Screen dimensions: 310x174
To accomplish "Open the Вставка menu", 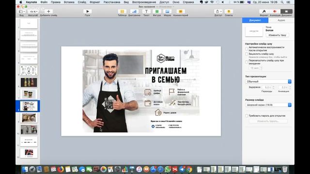I will tap(69, 2).
